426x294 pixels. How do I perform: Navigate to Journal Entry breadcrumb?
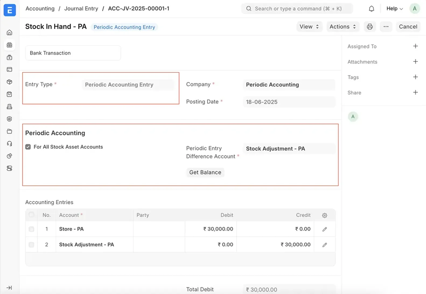(x=81, y=9)
